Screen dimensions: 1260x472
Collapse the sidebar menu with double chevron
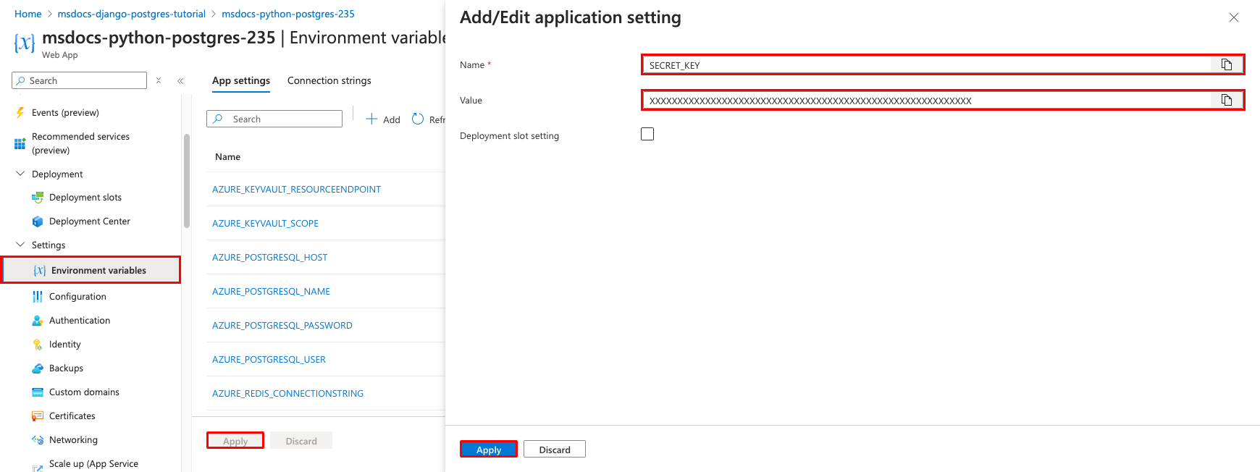(180, 81)
